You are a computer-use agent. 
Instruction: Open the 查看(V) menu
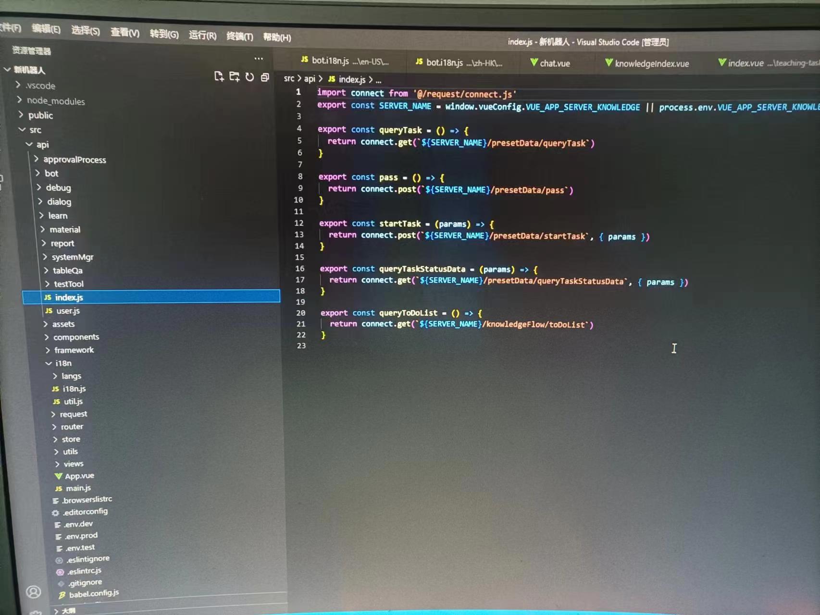coord(125,33)
